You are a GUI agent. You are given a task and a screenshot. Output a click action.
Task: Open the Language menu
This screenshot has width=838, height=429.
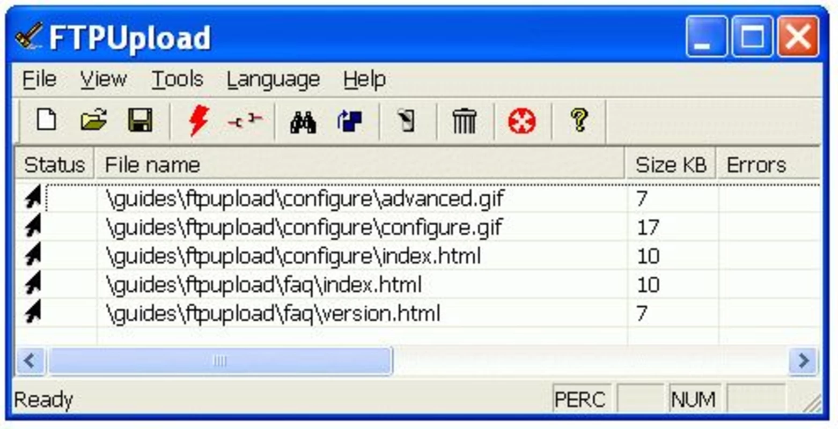click(x=273, y=80)
